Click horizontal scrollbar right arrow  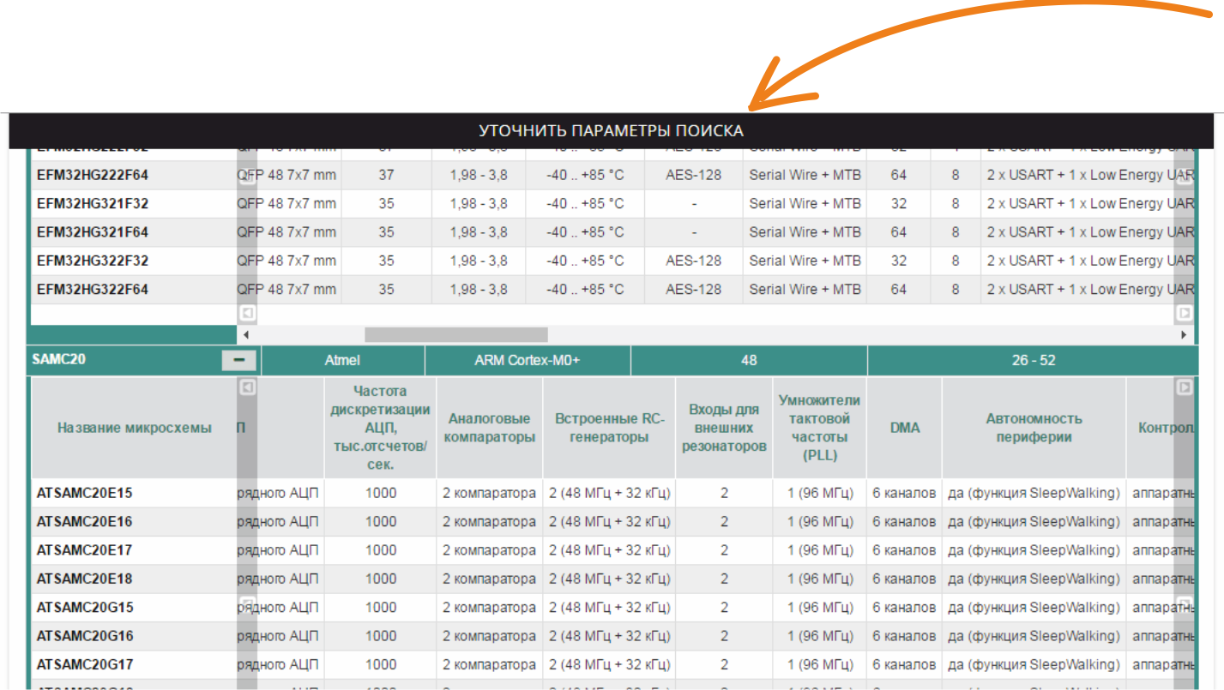1185,334
